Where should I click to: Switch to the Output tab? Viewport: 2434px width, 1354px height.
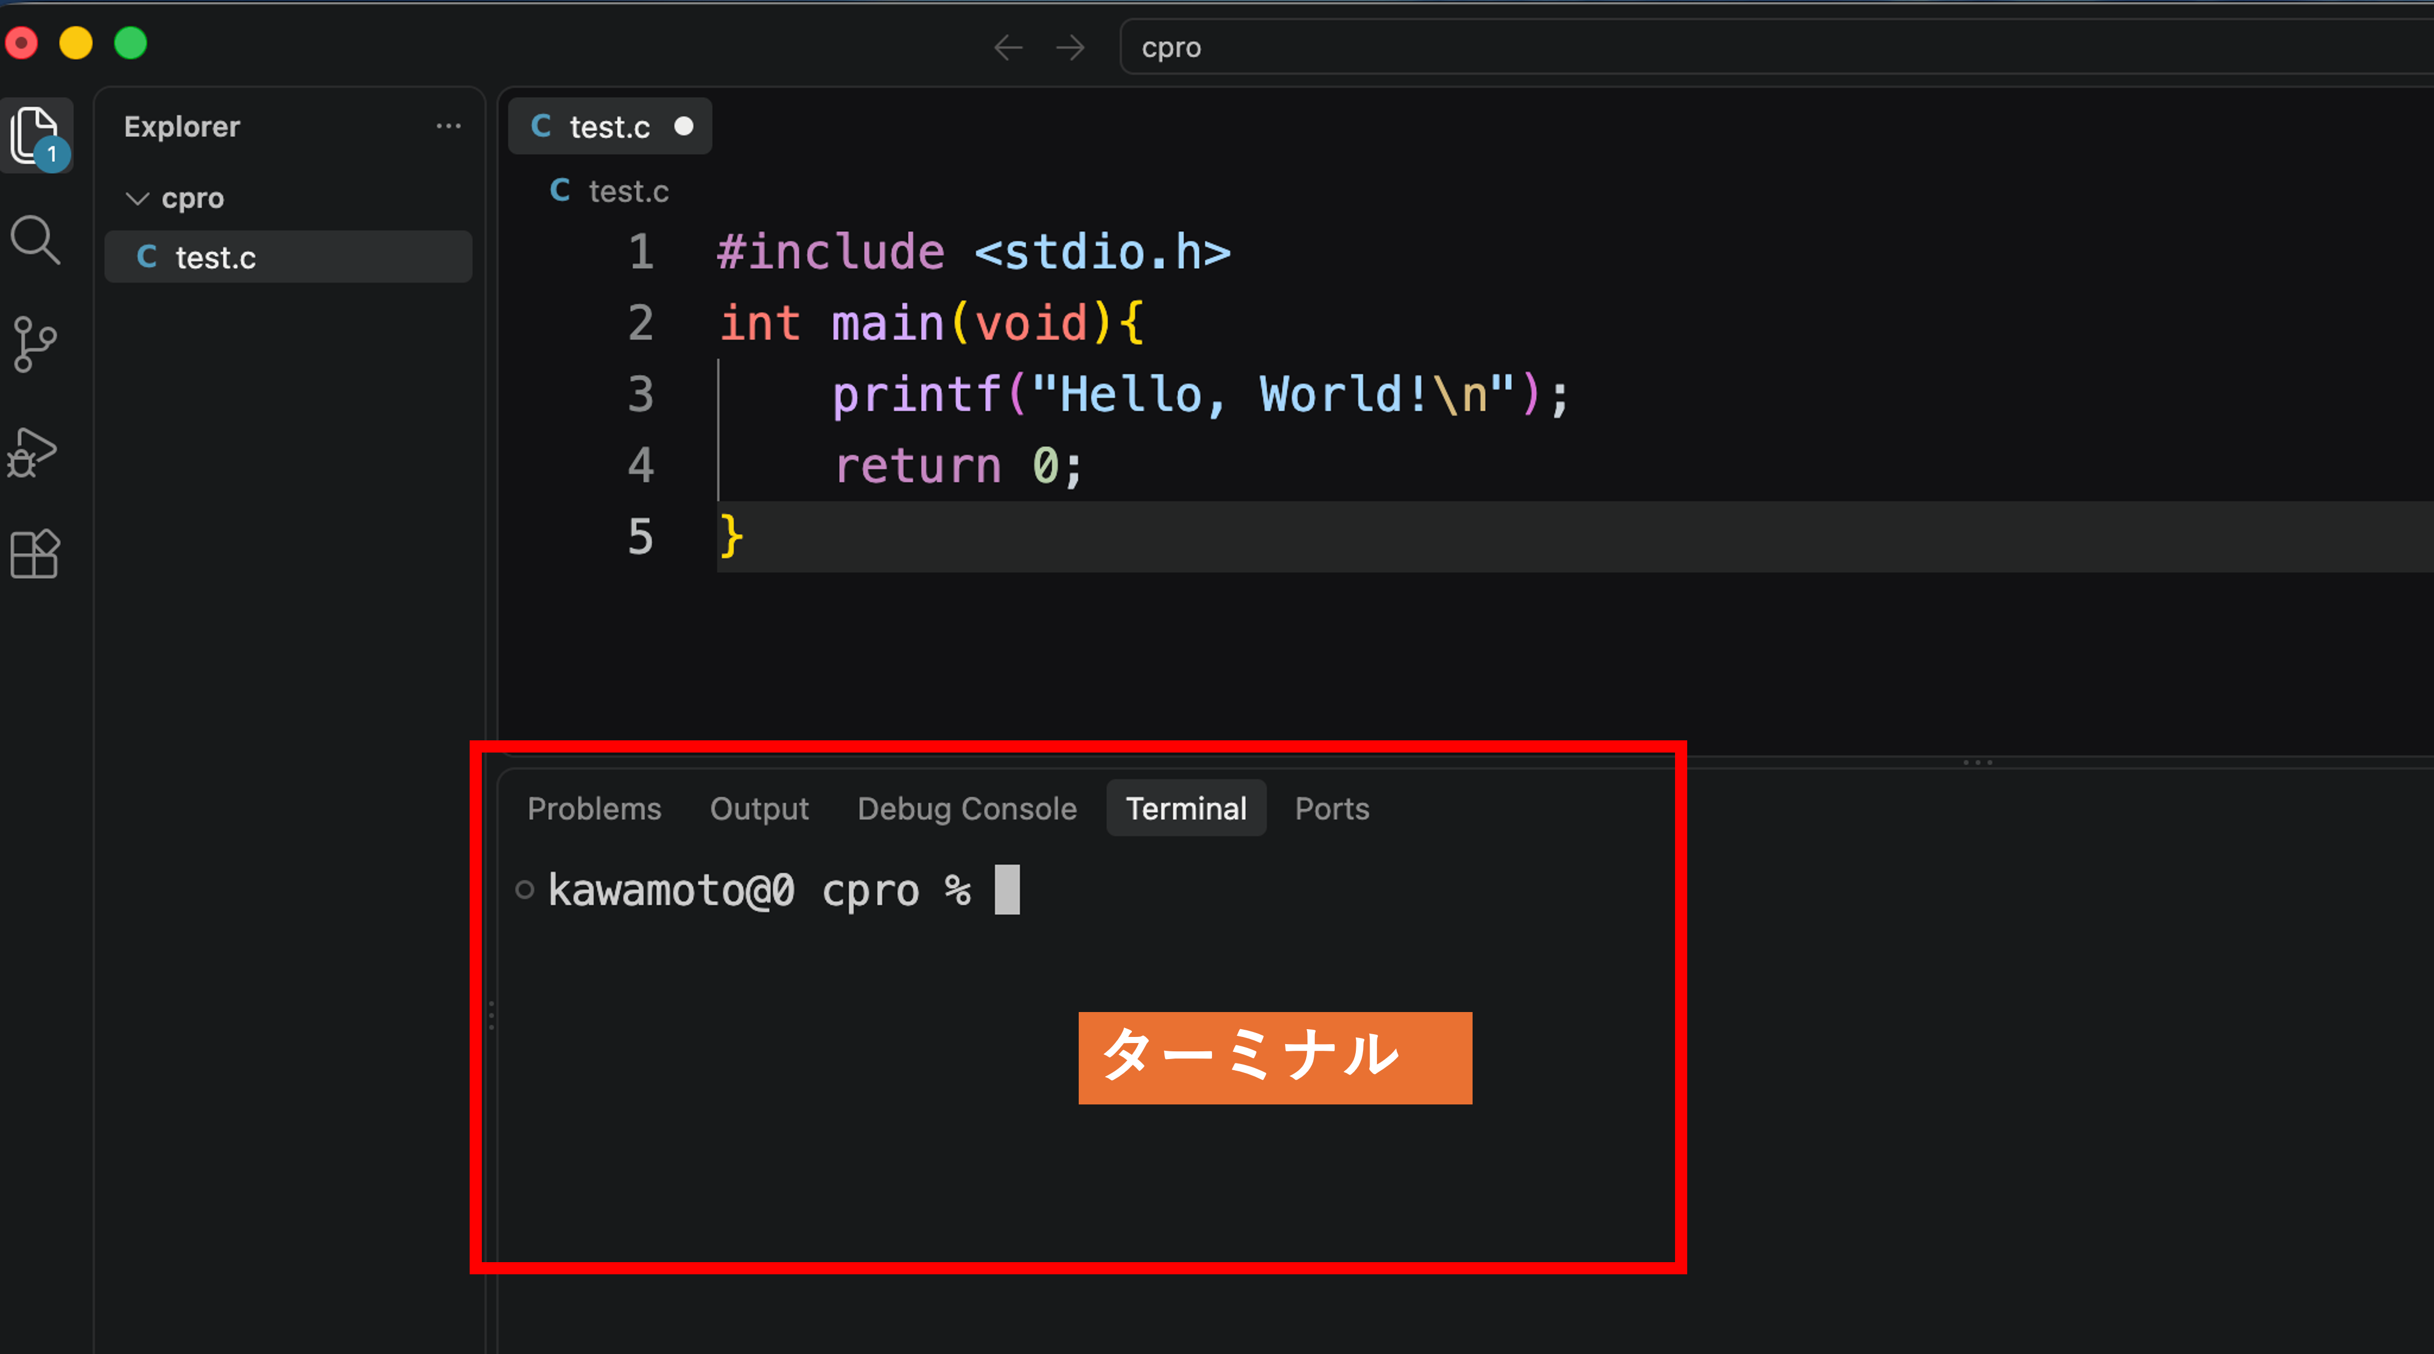point(760,809)
